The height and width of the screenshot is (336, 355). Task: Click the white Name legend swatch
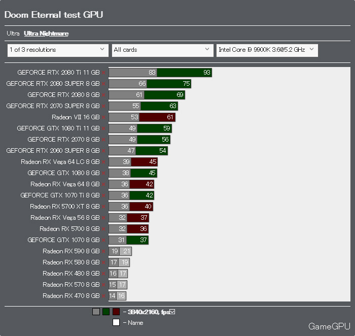(x=116, y=322)
